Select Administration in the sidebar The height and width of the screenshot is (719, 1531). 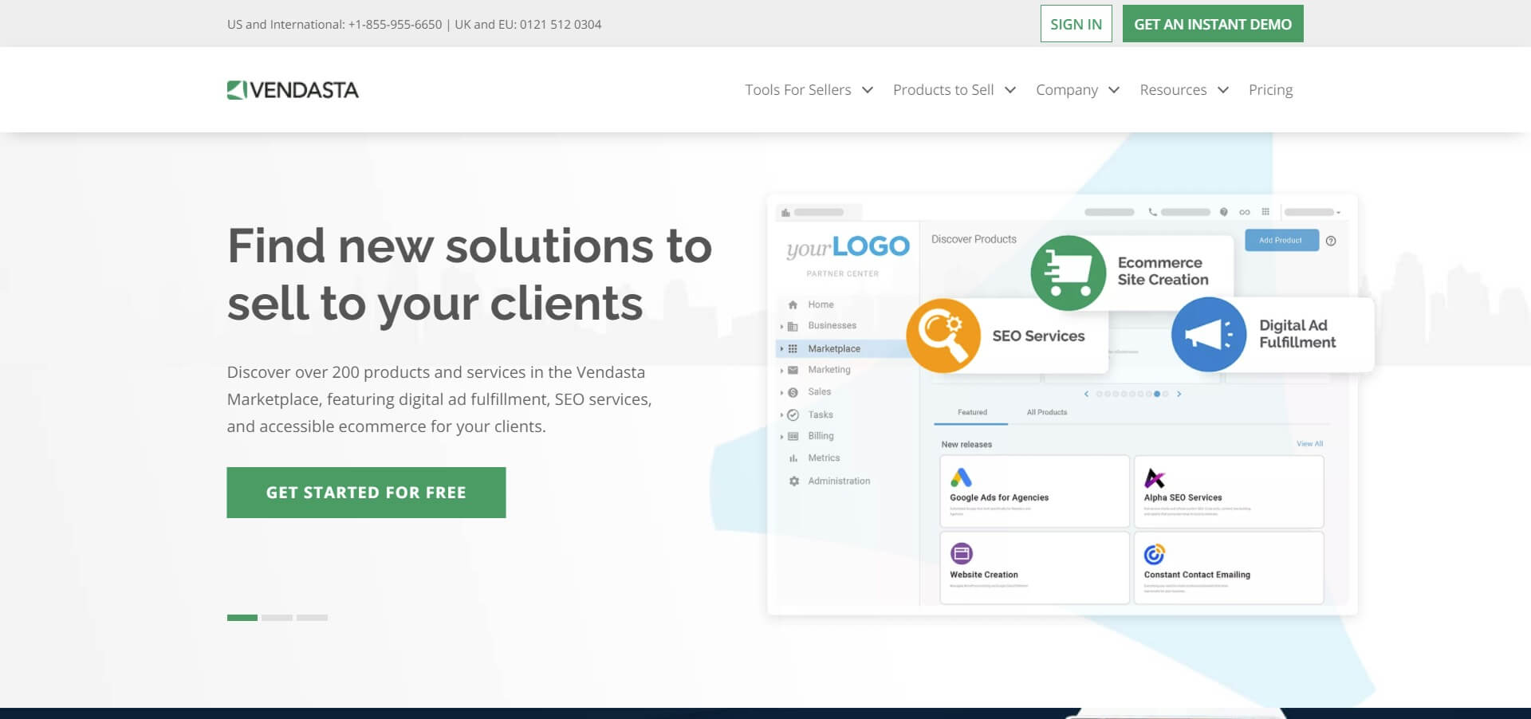839,481
